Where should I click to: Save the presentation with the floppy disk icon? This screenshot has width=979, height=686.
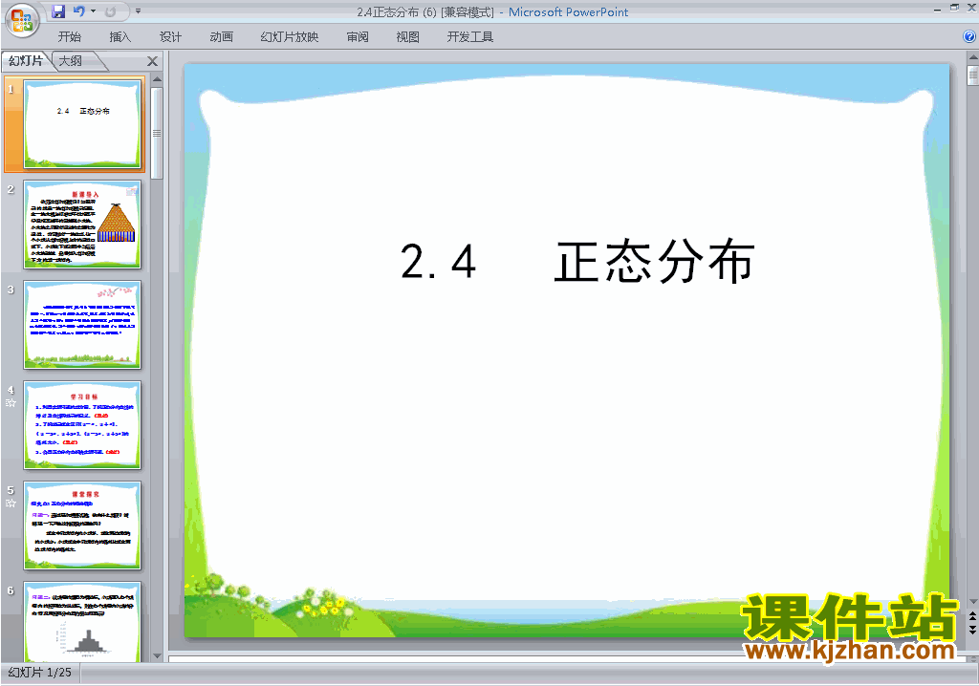tap(58, 11)
